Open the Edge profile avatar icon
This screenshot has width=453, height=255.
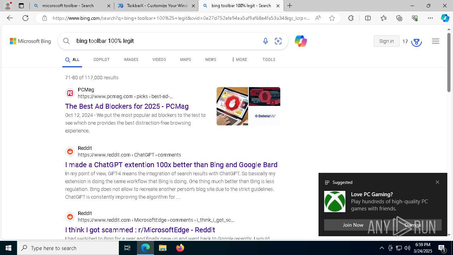(8, 6)
